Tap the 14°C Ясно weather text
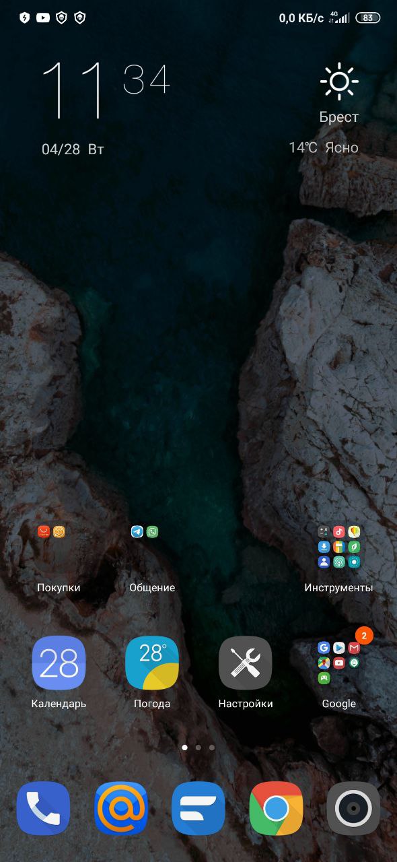 point(324,147)
